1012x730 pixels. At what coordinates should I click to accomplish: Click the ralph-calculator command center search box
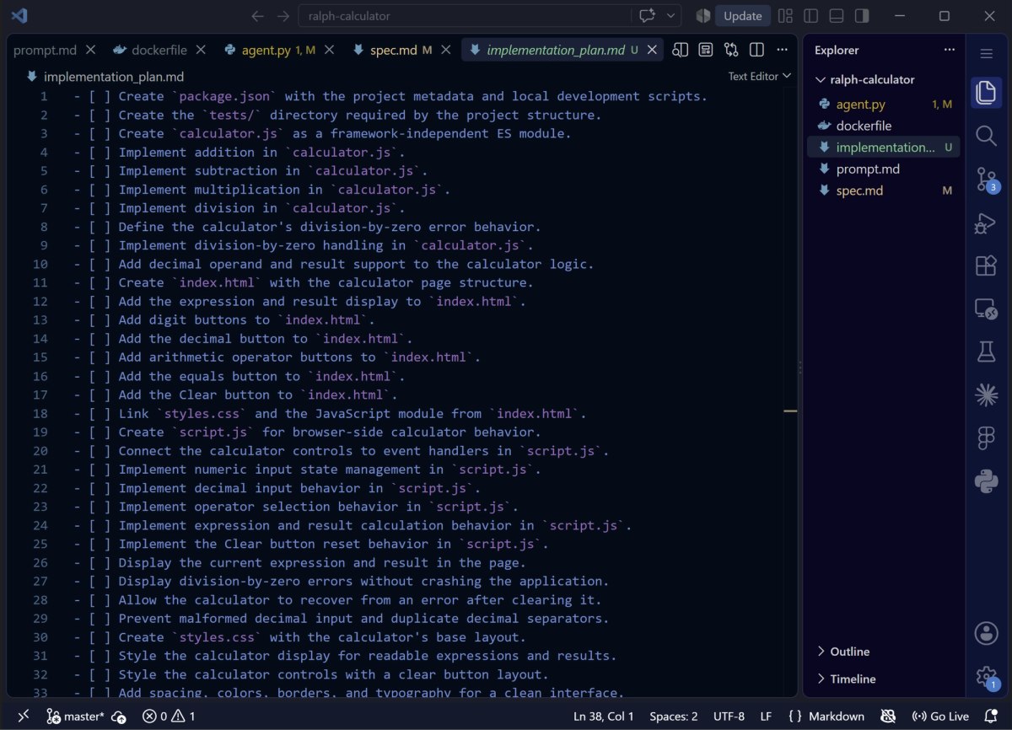tap(465, 16)
